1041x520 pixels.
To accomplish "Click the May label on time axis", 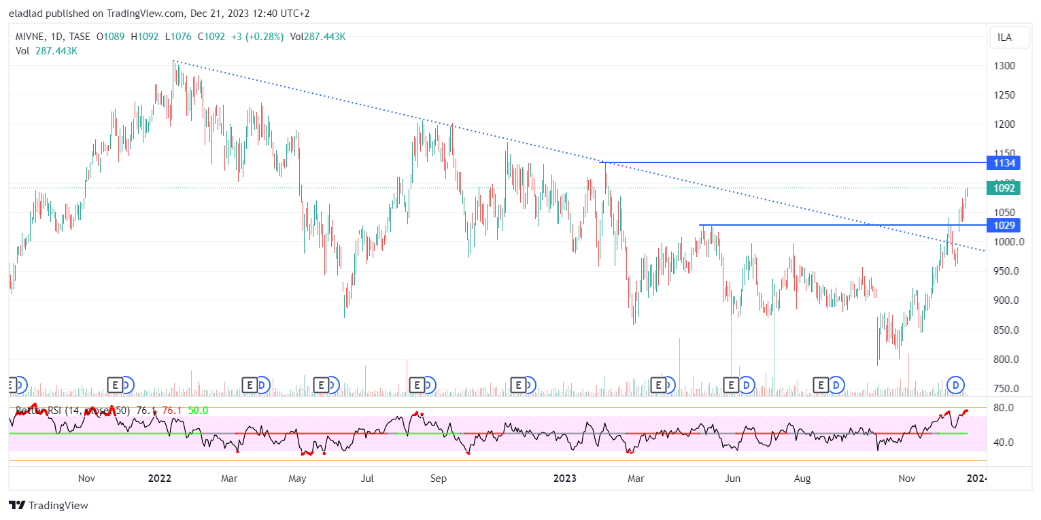I will click(x=297, y=479).
